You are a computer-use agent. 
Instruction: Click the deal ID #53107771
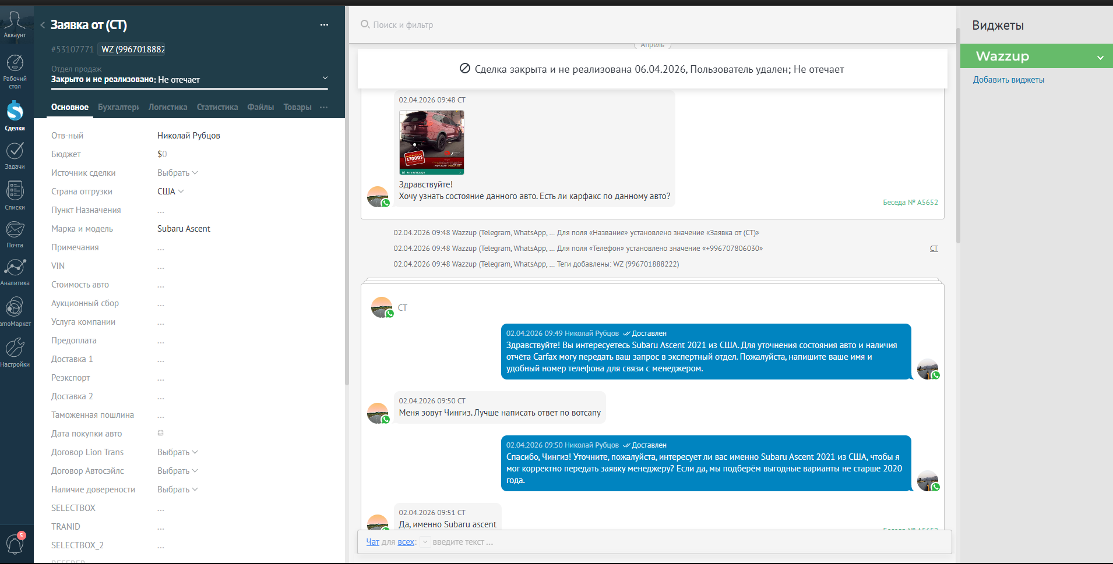pyautogui.click(x=72, y=49)
